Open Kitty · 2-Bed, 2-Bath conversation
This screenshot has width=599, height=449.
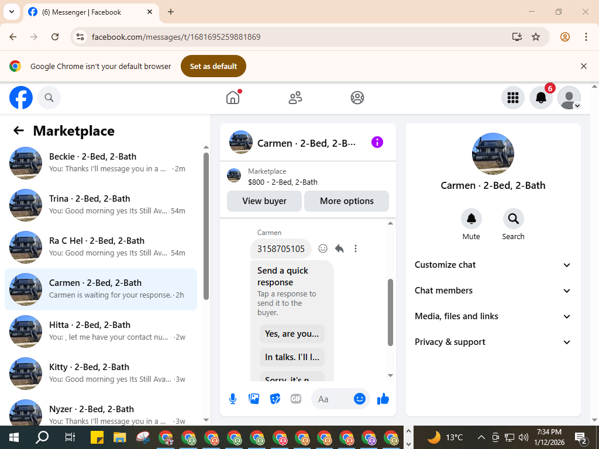click(x=101, y=374)
